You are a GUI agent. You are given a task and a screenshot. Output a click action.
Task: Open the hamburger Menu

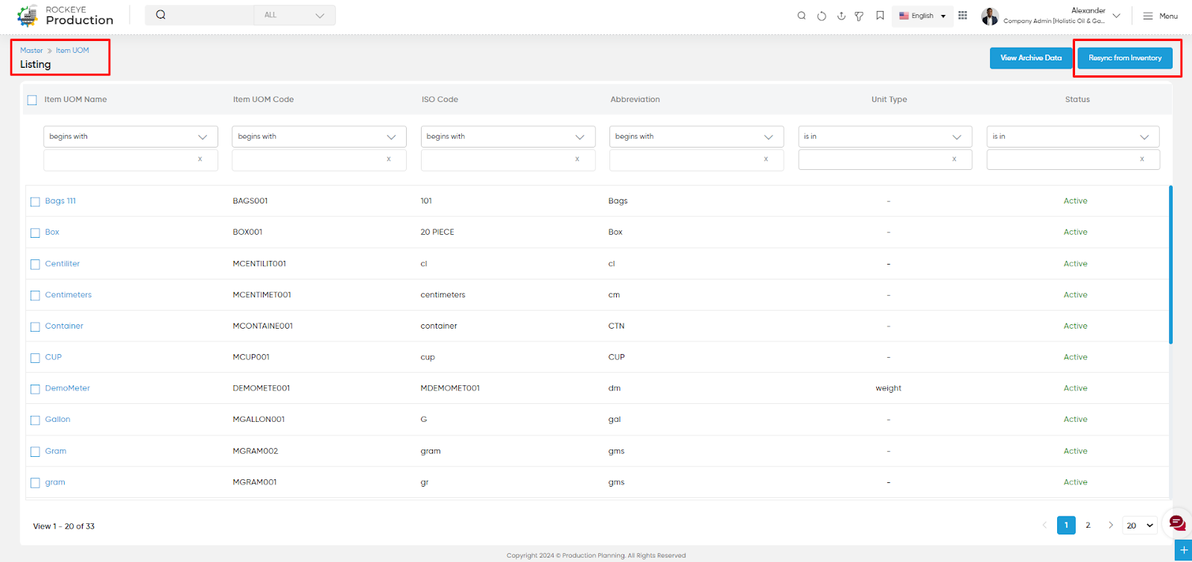[x=1160, y=16]
